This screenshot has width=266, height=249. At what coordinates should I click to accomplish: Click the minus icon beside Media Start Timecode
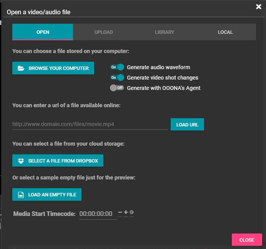120,213
